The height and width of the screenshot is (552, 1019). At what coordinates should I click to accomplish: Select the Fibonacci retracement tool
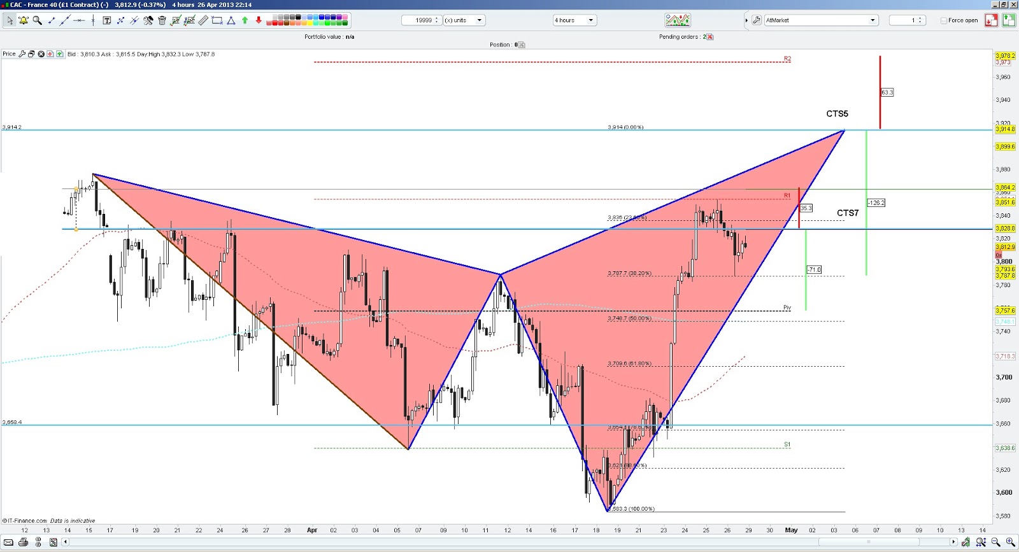[176, 20]
